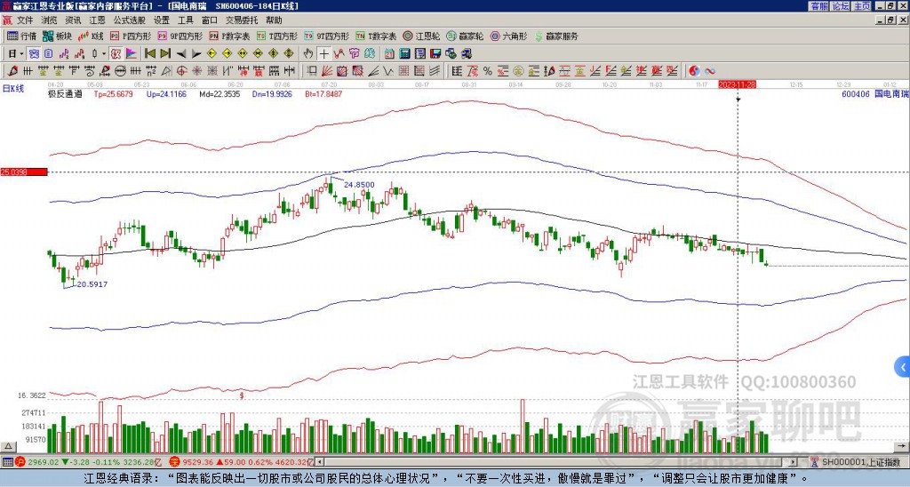Click the jump-to-first-bar green arrow icon

tap(149, 54)
